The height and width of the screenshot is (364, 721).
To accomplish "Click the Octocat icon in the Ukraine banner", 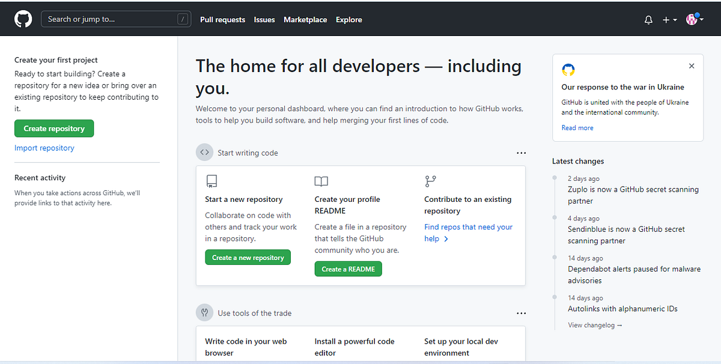I will 568,70.
